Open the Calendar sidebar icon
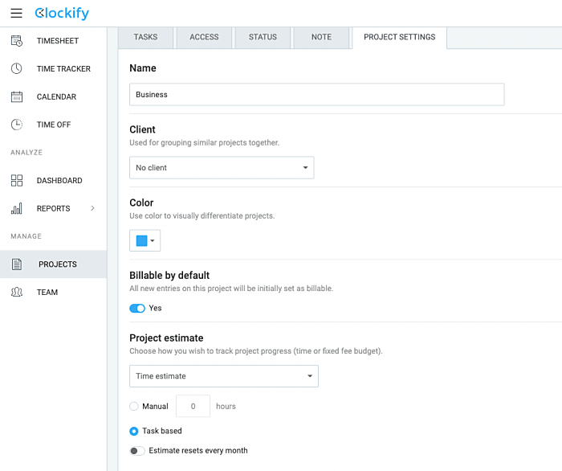 tap(17, 96)
